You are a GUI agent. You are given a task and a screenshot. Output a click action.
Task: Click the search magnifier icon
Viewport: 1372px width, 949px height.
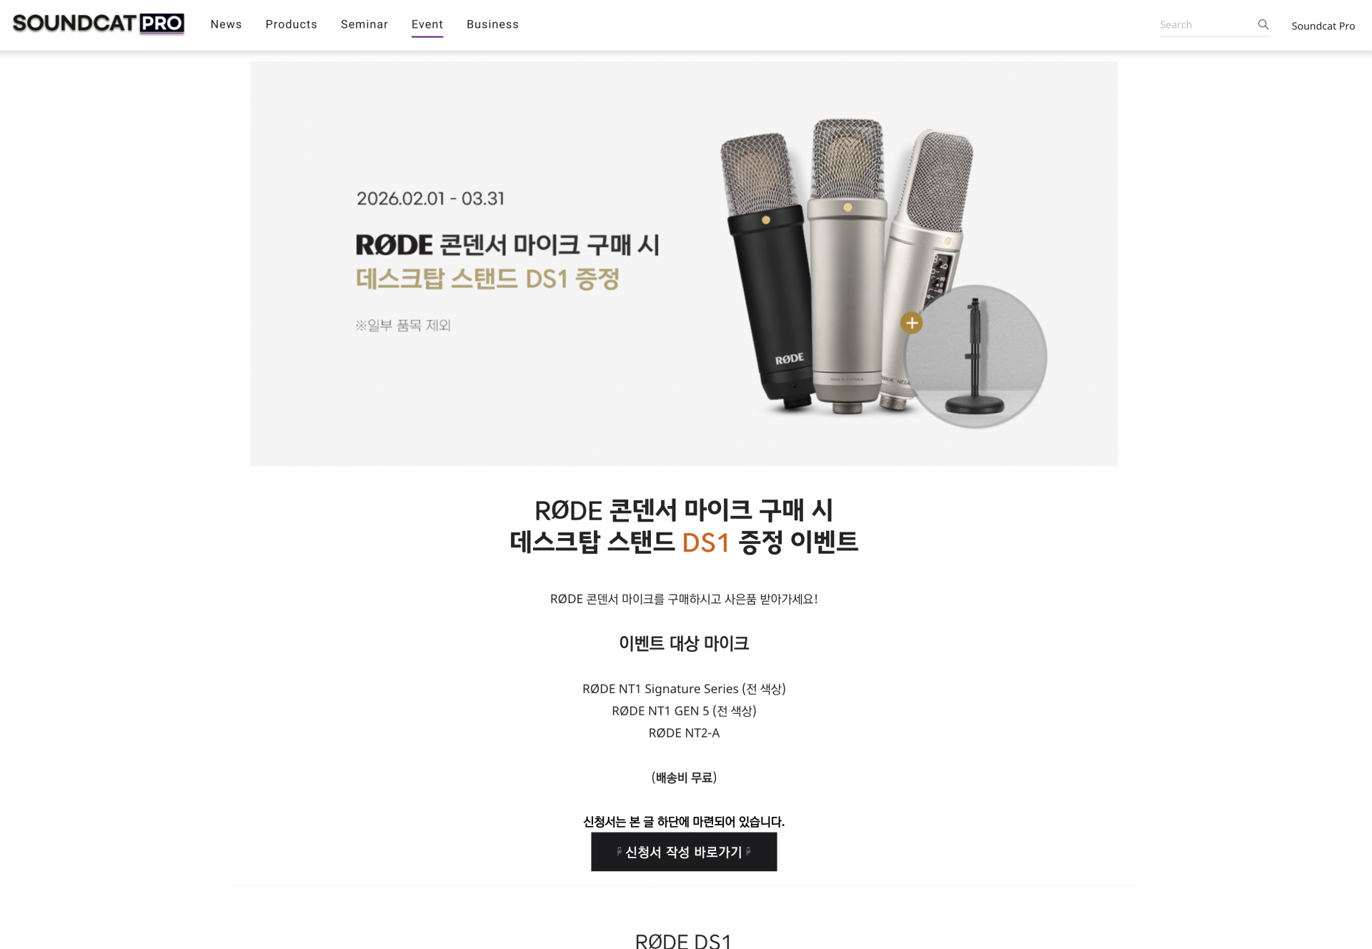click(1263, 24)
